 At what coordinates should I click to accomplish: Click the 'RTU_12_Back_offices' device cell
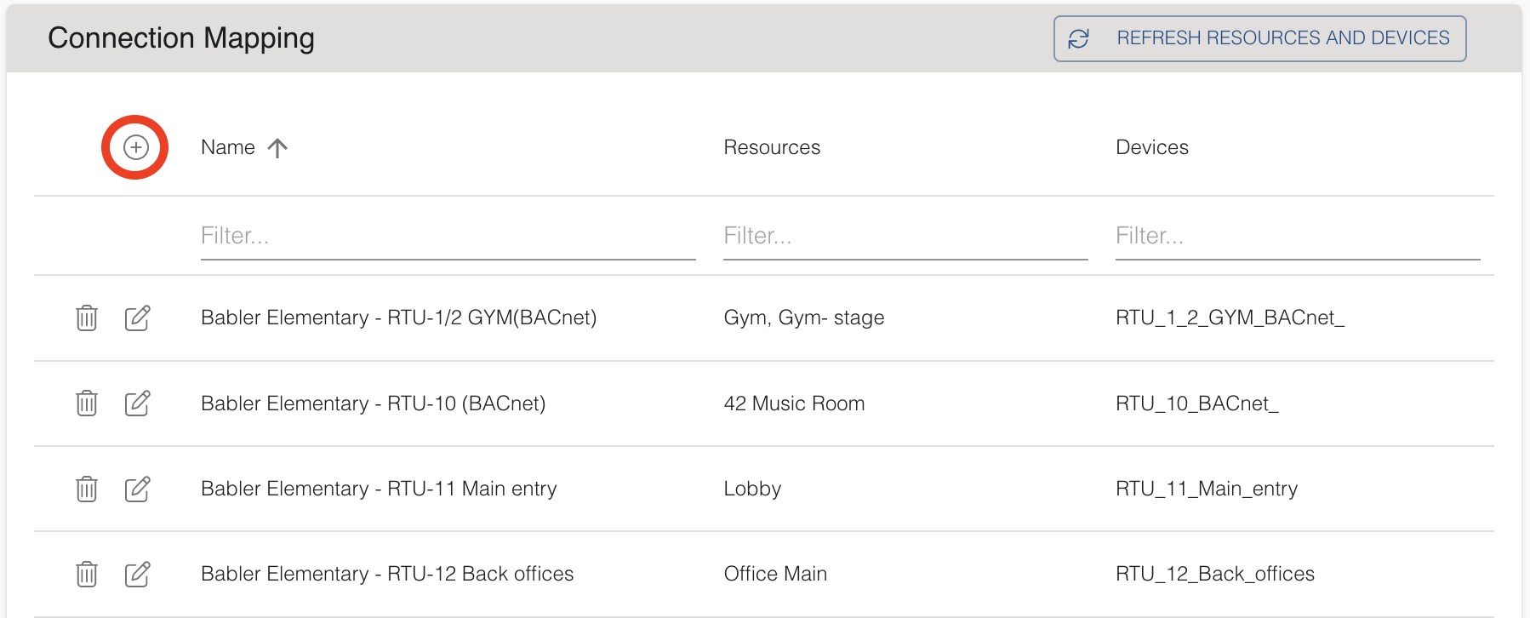click(x=1215, y=574)
